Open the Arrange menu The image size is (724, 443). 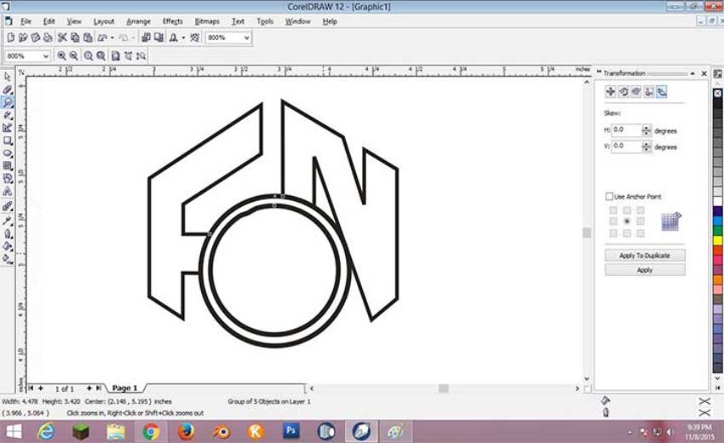click(x=138, y=21)
